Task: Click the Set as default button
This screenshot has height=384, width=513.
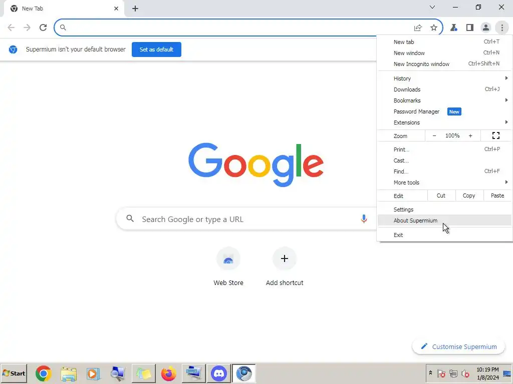Action: click(x=156, y=49)
